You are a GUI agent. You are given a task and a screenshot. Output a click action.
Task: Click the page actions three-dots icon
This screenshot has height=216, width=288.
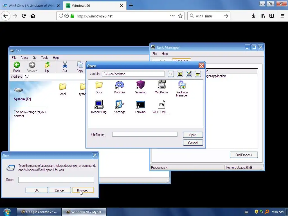pos(172,16)
